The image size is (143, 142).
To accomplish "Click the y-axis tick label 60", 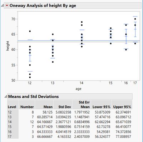I will click(13, 50).
